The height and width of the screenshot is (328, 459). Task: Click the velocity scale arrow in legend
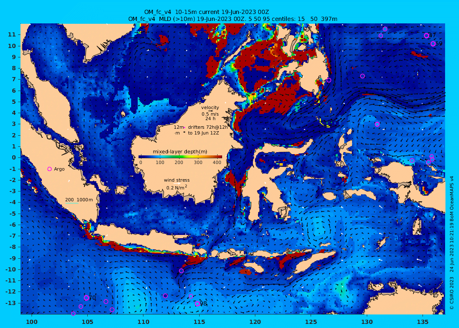point(211,111)
